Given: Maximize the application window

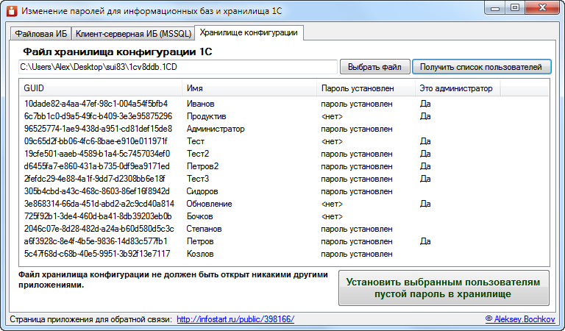Looking at the screenshot, I should pyautogui.click(x=515, y=8).
